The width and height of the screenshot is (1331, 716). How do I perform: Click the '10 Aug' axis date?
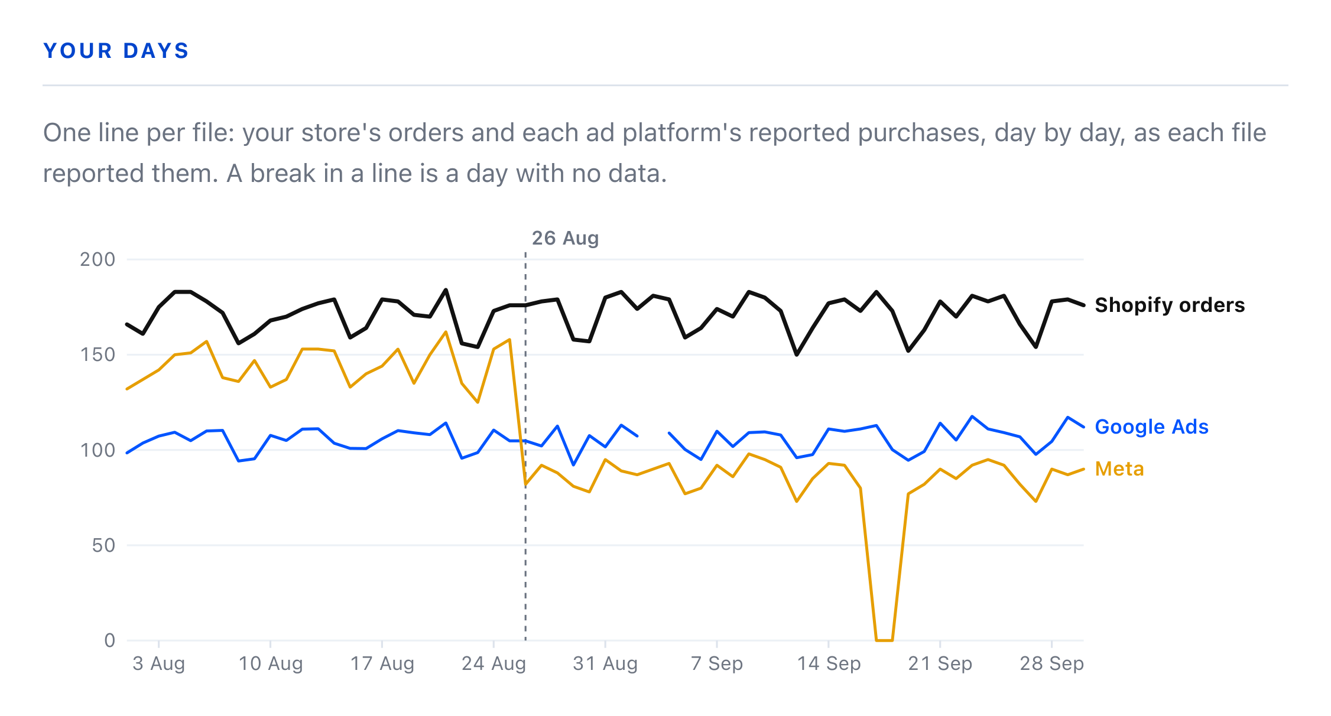[271, 663]
